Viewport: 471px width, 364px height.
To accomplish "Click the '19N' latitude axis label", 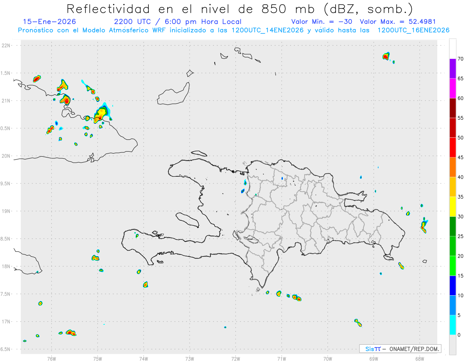I will click(7, 211).
